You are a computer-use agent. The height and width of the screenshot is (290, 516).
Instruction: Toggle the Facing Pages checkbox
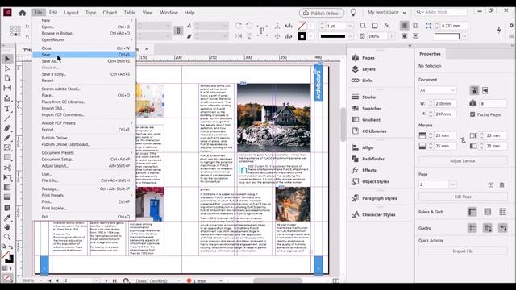click(472, 114)
